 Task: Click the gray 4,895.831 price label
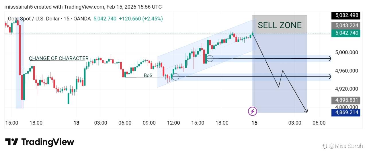[347, 100]
